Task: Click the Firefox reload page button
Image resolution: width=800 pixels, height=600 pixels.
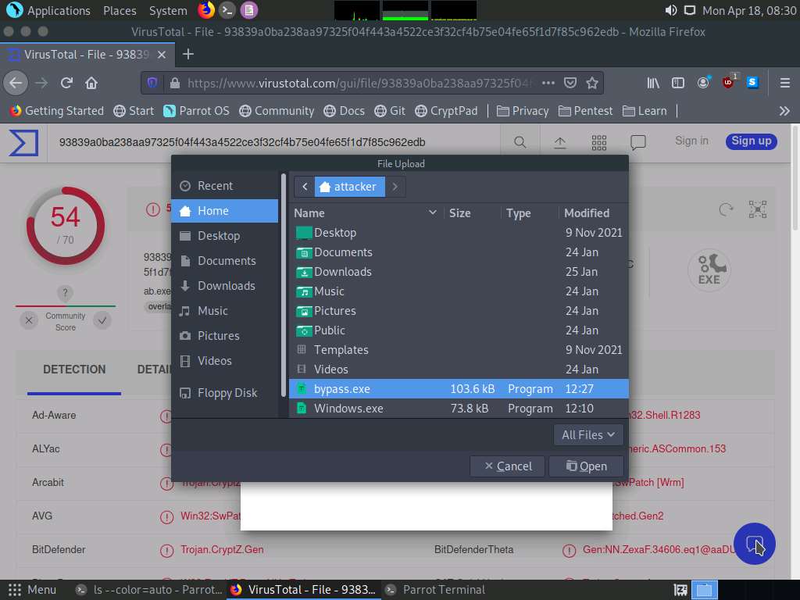Action: coord(66,83)
